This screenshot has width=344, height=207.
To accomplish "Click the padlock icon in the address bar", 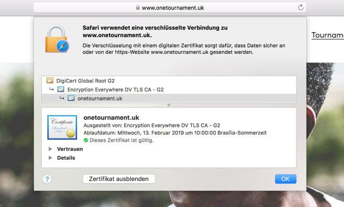I will click(138, 8).
